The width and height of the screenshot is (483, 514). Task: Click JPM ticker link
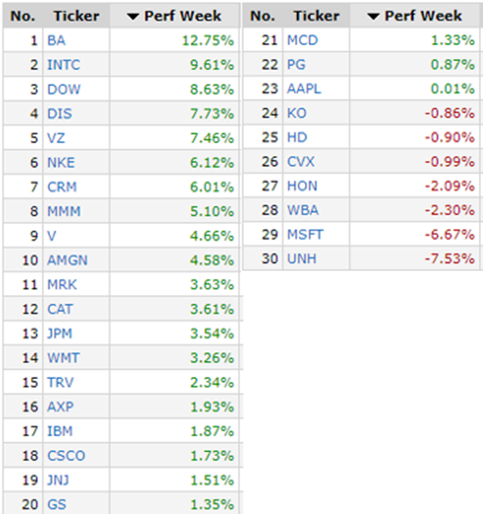click(61, 333)
